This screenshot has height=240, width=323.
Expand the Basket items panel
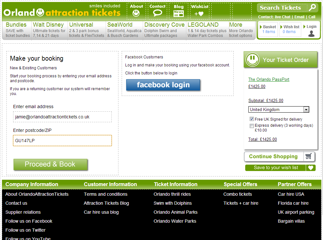269,30
